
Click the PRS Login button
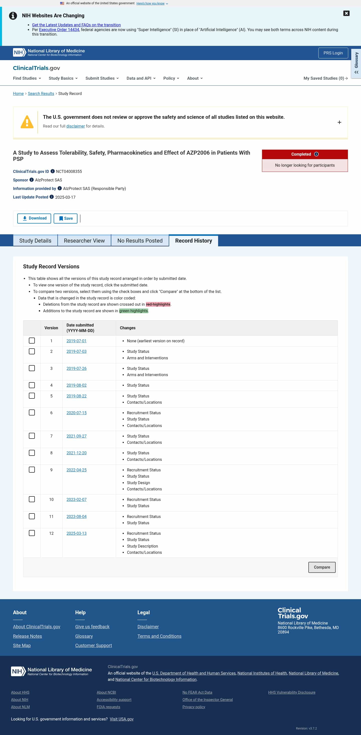(333, 53)
